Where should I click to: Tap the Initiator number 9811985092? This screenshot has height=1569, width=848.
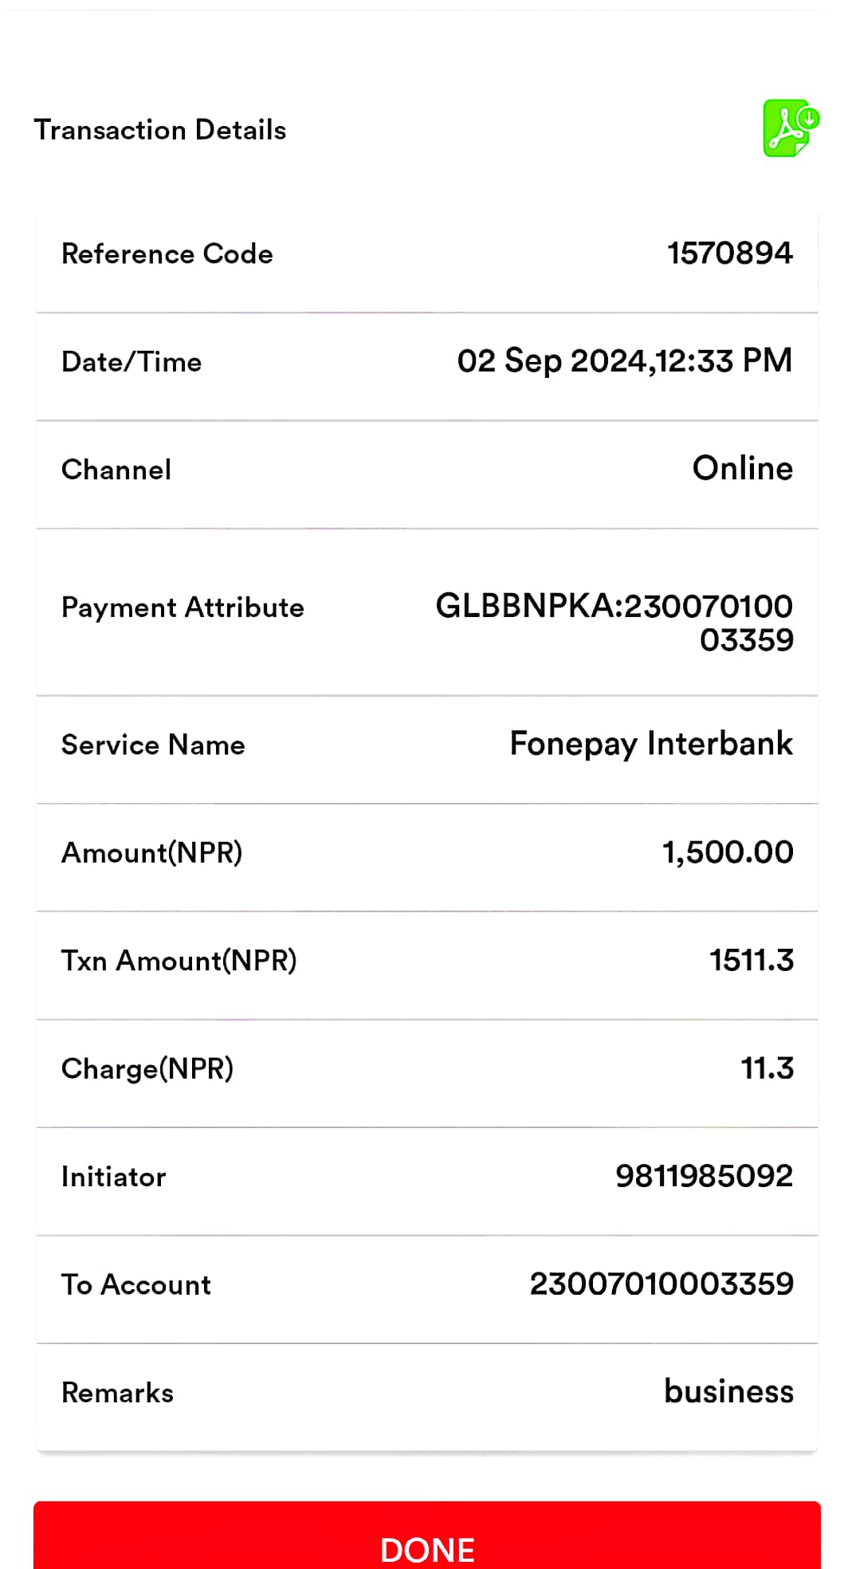704,1176
